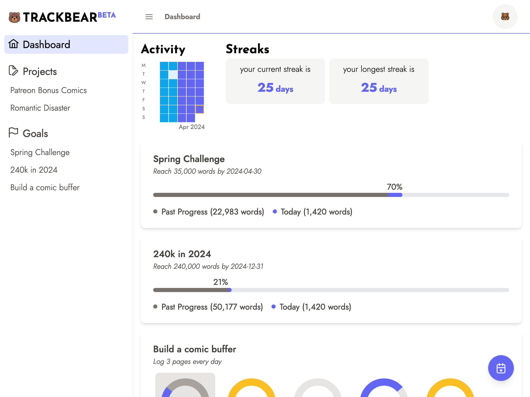Viewport: 530px width, 397px height.
Task: Click the Streaks heading
Action: (x=248, y=49)
